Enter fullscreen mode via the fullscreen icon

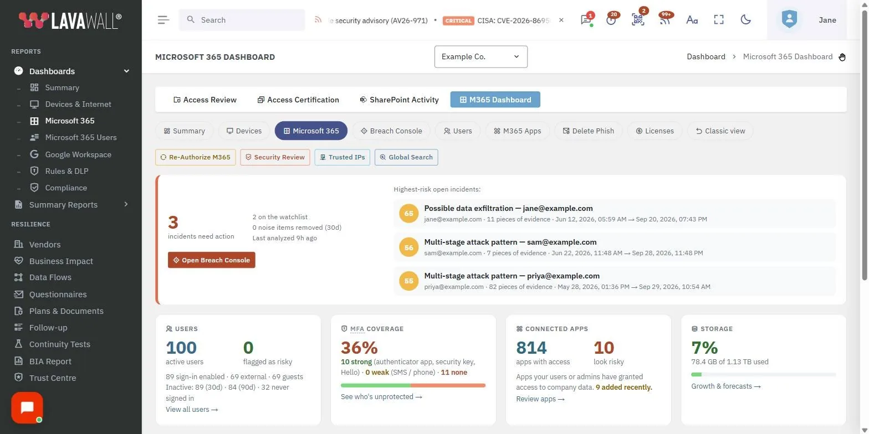pos(719,20)
